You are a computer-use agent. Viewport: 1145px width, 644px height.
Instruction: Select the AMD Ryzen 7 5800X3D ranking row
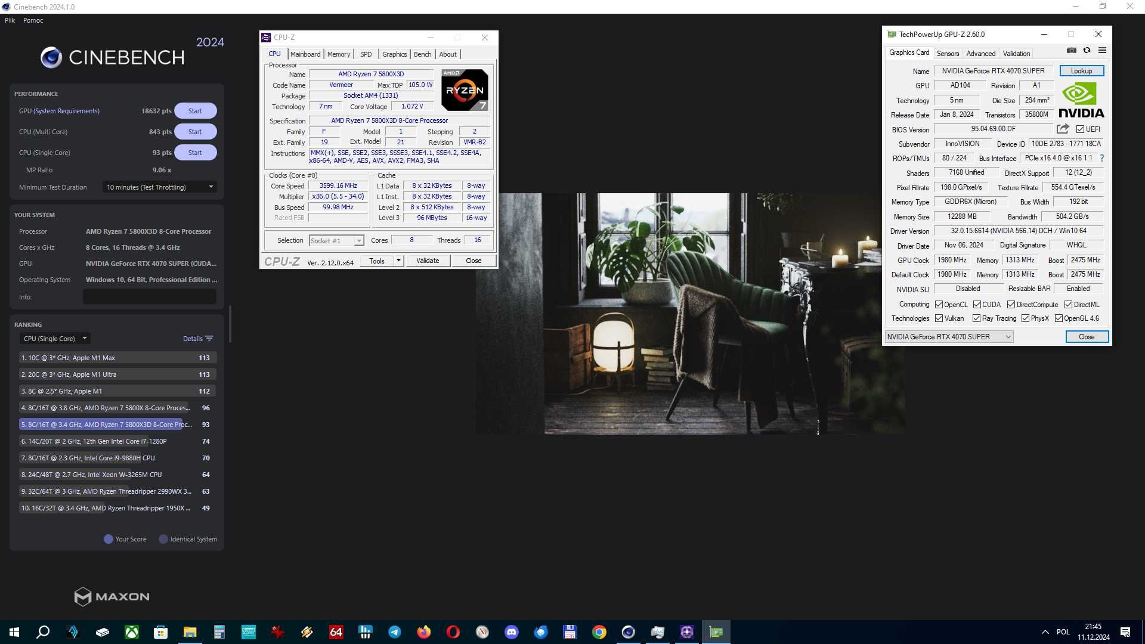[x=117, y=425]
